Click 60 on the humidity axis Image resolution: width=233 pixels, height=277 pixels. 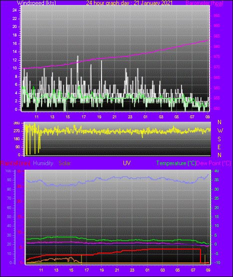tap(9, 208)
